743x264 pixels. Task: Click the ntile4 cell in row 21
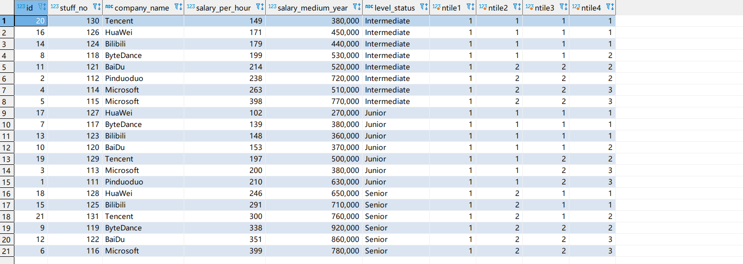click(592, 251)
